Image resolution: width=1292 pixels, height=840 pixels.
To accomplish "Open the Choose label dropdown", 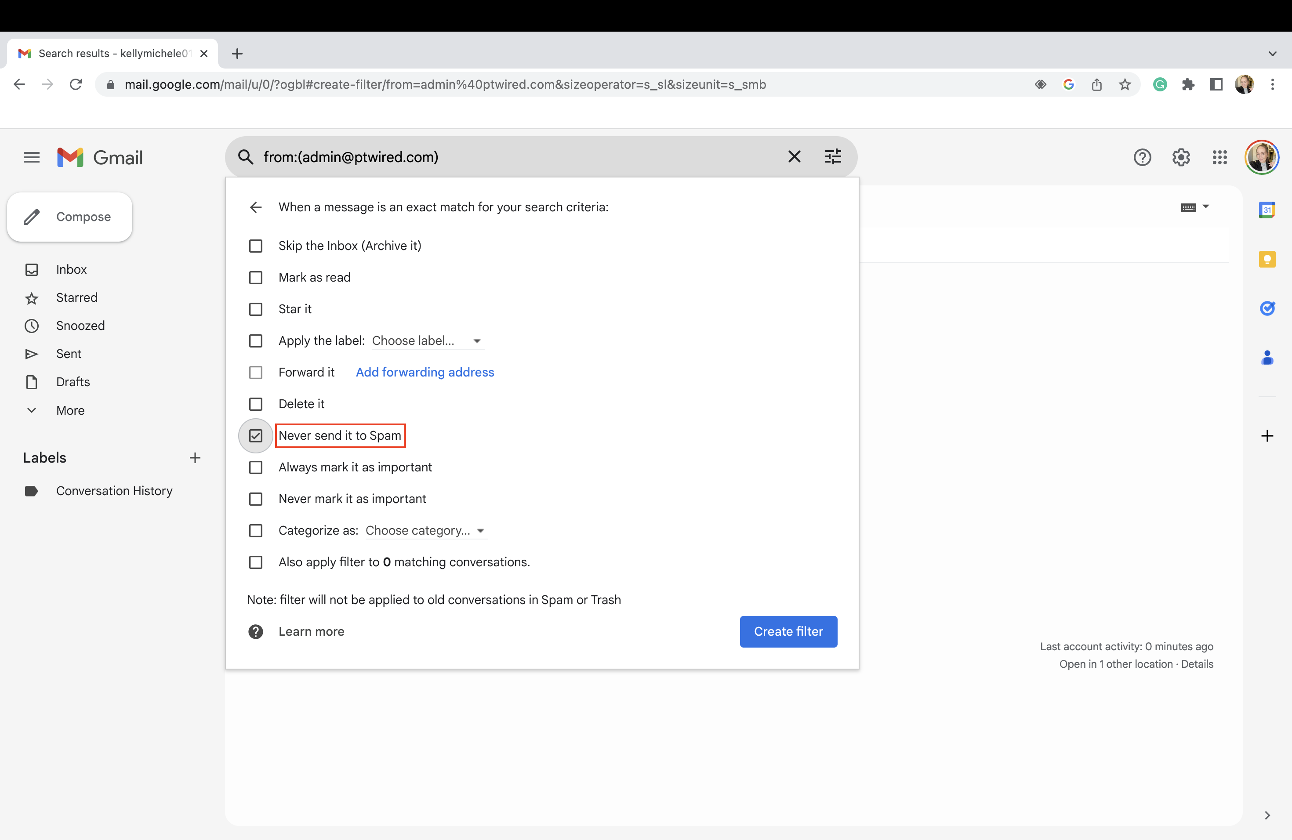I will [x=427, y=340].
